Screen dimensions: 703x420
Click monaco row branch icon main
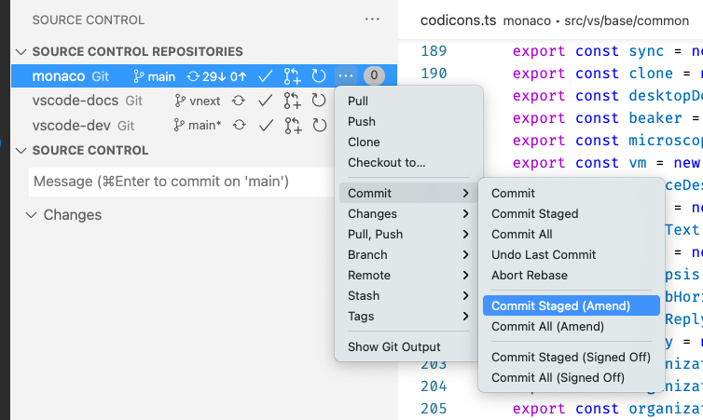pos(154,76)
